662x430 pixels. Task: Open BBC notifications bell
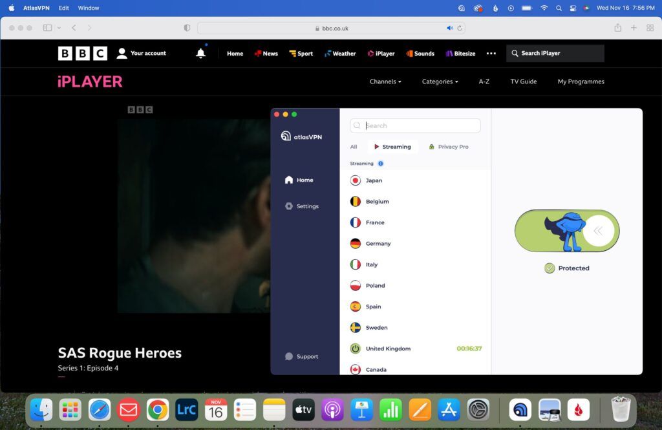point(201,53)
